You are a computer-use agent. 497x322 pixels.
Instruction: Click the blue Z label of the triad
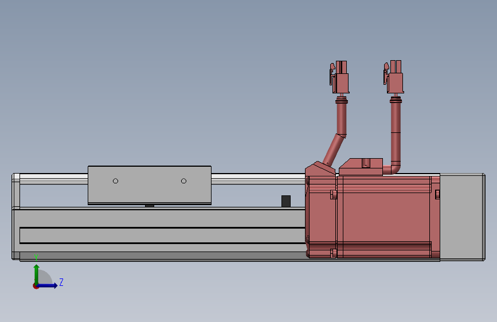[61, 282]
